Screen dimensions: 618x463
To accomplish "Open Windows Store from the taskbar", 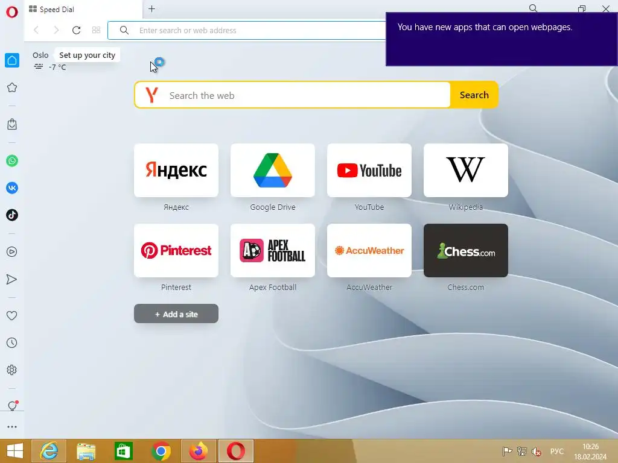I will pyautogui.click(x=123, y=451).
